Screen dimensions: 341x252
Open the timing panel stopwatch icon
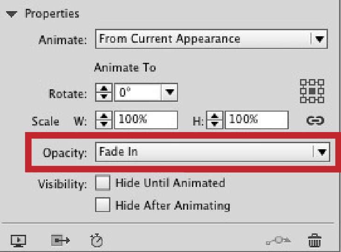tap(96, 240)
